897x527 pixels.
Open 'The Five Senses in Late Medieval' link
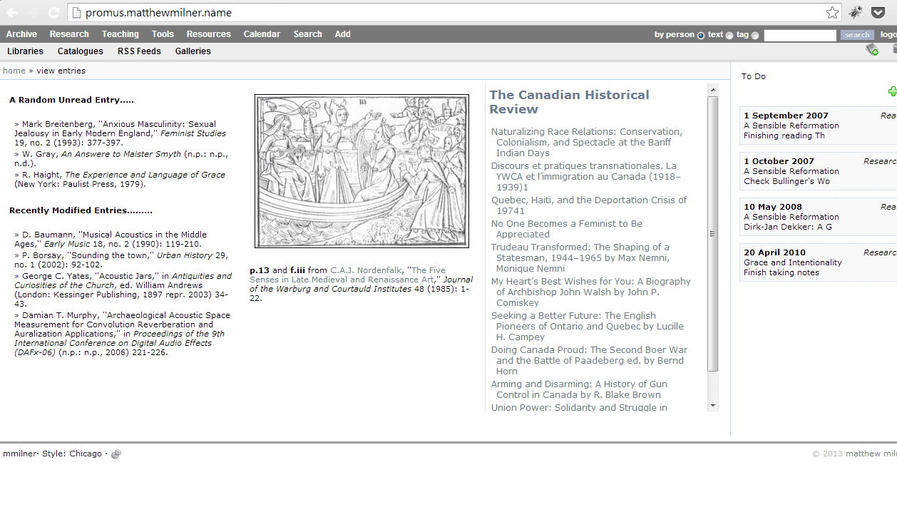(348, 275)
